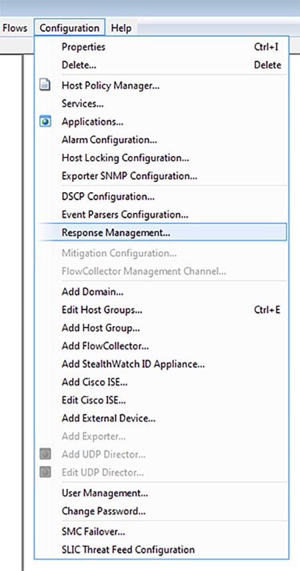The image size is (300, 571).
Task: Choose Edit Cisco ISE...
Action: [162, 400]
